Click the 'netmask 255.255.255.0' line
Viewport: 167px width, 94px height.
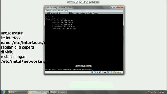pos(63,23)
